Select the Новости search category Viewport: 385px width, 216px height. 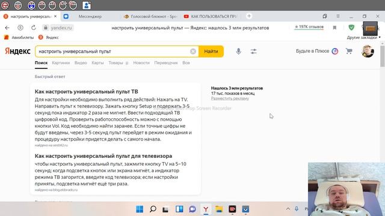(x=141, y=62)
